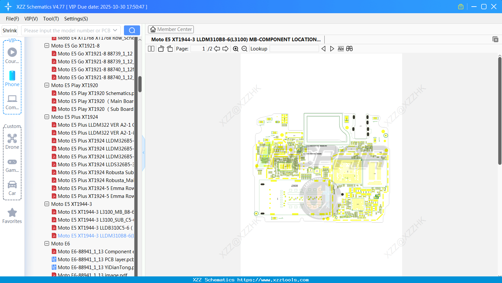Viewport: 502px width, 283px height.
Task: Open the Car category
Action: [12, 188]
